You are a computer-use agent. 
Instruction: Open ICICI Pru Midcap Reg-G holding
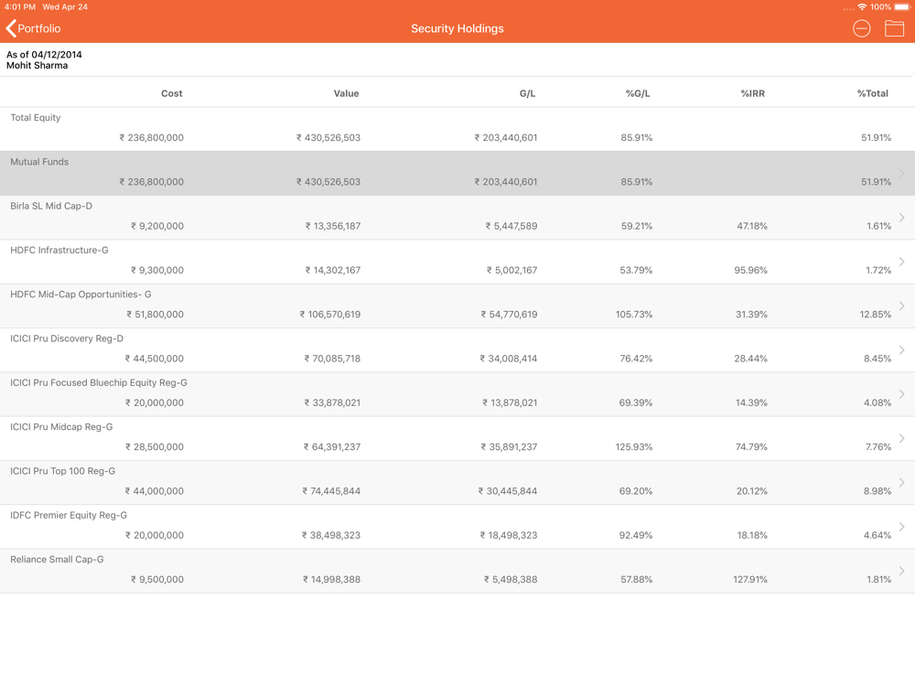pyautogui.click(x=61, y=427)
